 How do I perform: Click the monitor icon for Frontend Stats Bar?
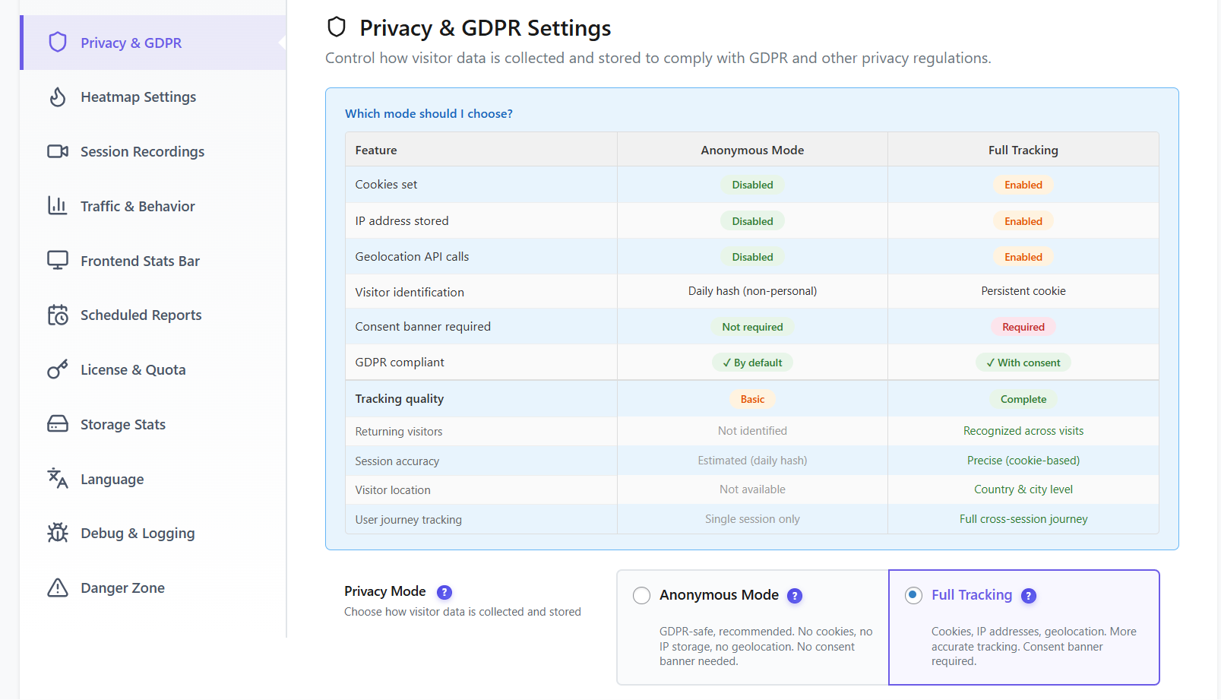pyautogui.click(x=58, y=261)
